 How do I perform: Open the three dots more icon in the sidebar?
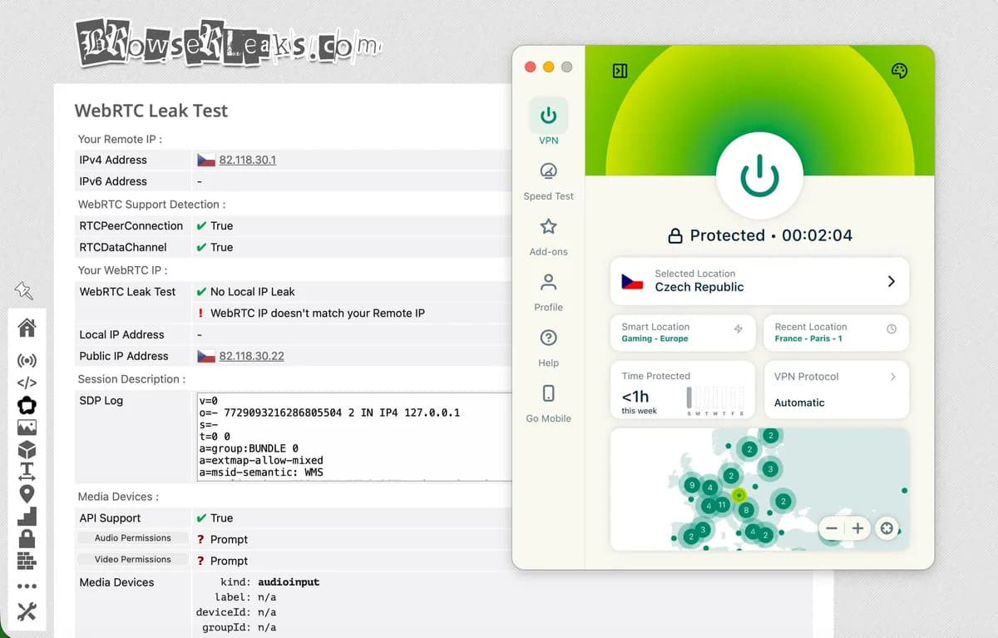coord(27,586)
